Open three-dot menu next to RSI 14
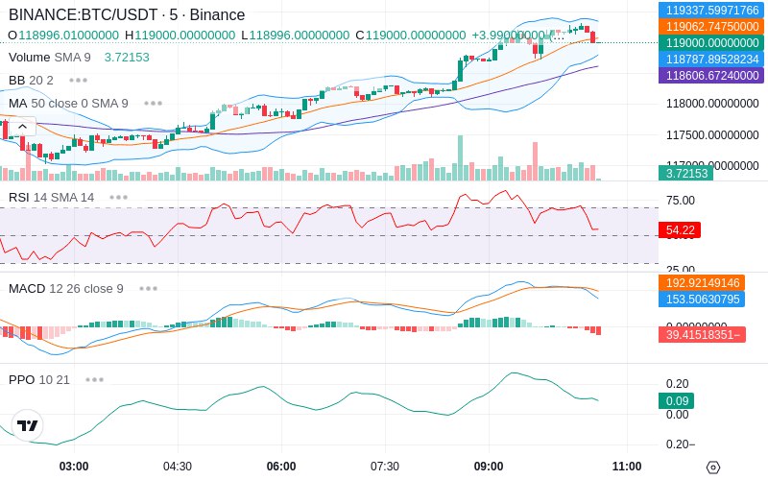This screenshot has width=768, height=480. tap(118, 198)
